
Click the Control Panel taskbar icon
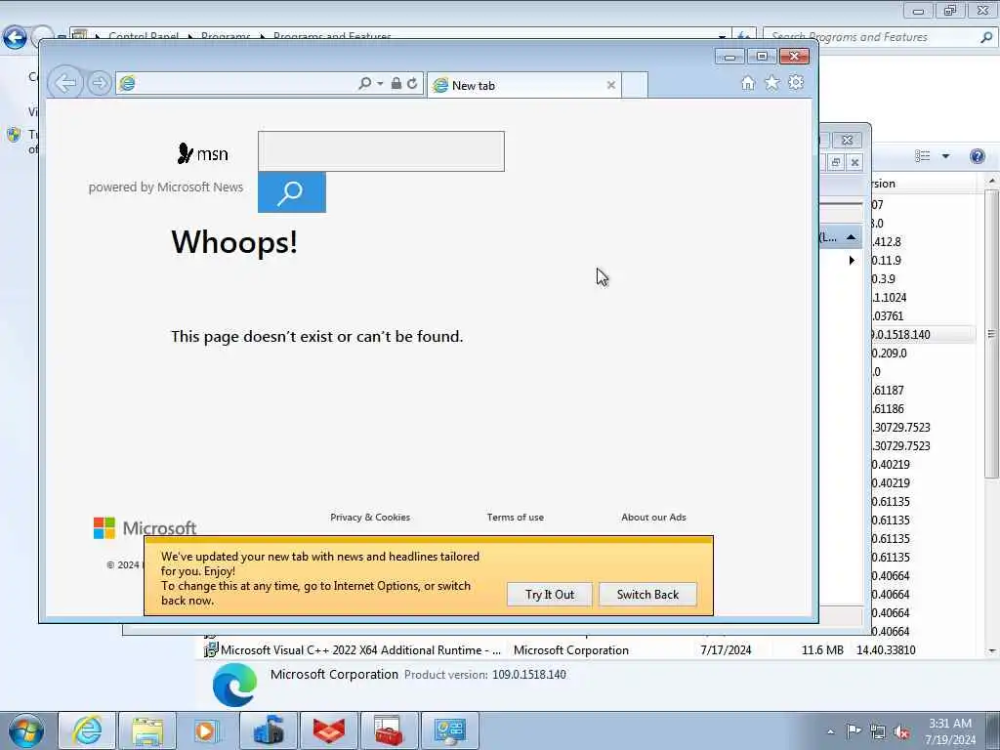pos(449,730)
